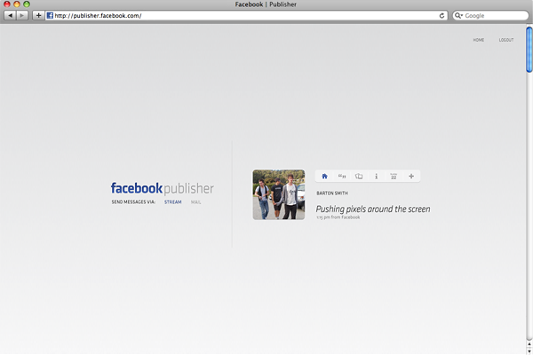Click the Barton Smith name link
533x355 pixels.
pyautogui.click(x=331, y=193)
